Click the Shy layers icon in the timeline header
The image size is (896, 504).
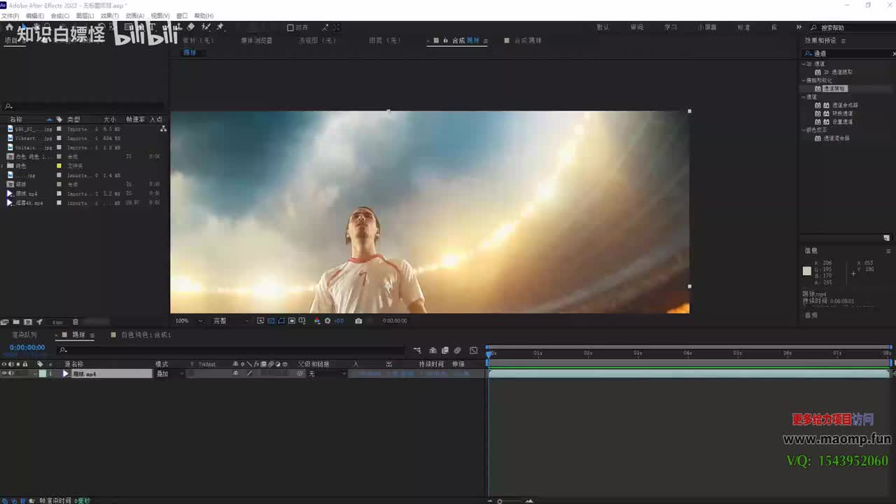pyautogui.click(x=433, y=351)
